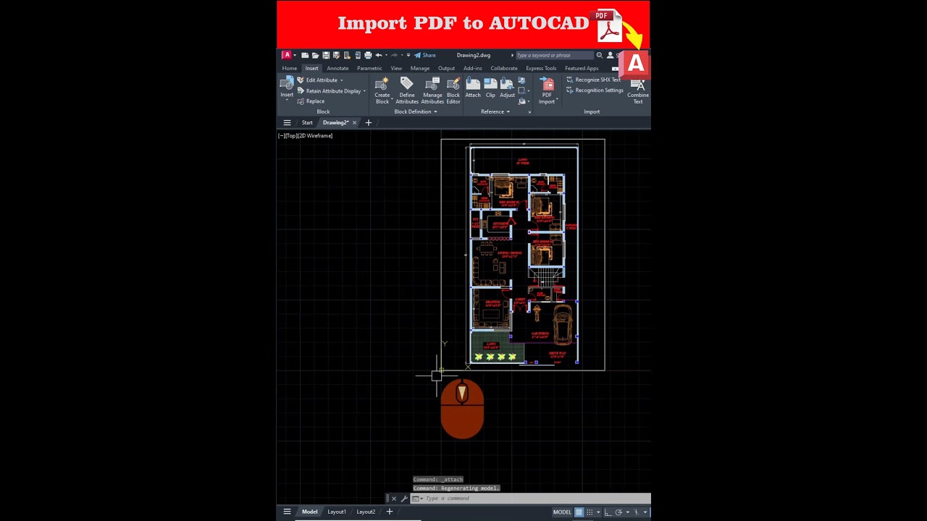Add a new layout with plus button
927x521 pixels.
[x=389, y=512]
